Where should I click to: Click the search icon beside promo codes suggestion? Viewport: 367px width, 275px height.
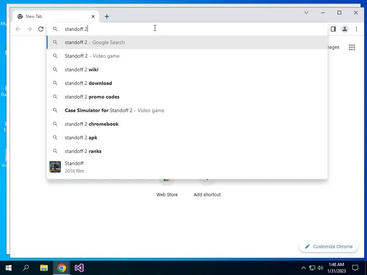point(55,97)
